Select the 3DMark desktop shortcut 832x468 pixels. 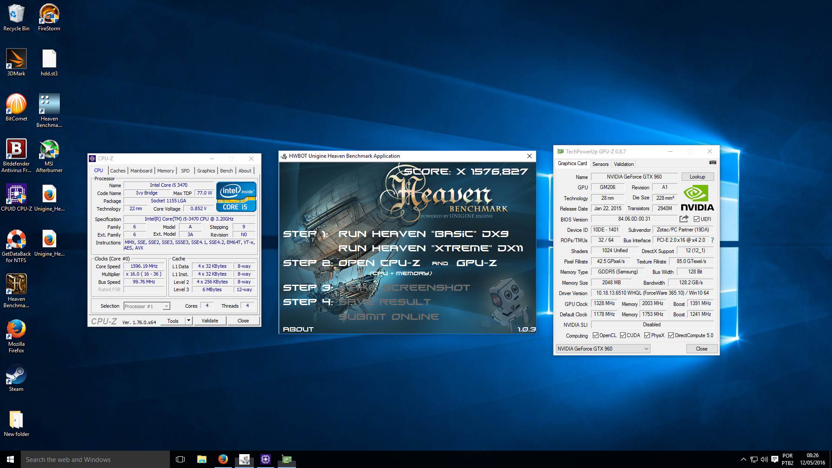[x=16, y=63]
